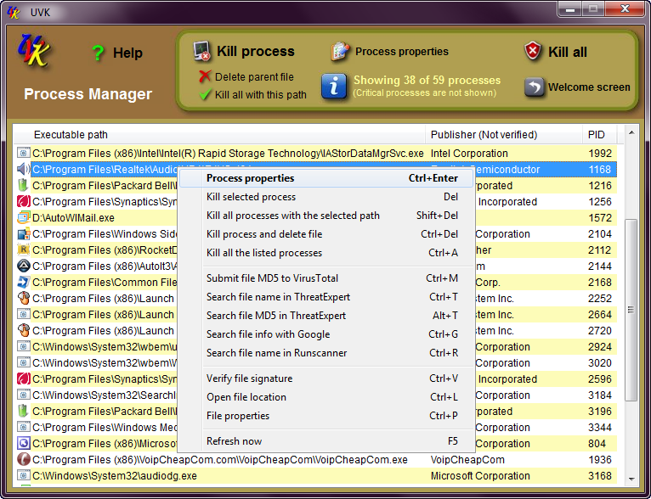
Task: Click the red Synaptics icon on PID 1256 row
Action: (23, 201)
